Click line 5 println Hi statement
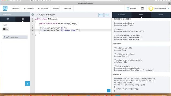Image resolution: width=171 pixels, height=96 pixels. pos(54,28)
